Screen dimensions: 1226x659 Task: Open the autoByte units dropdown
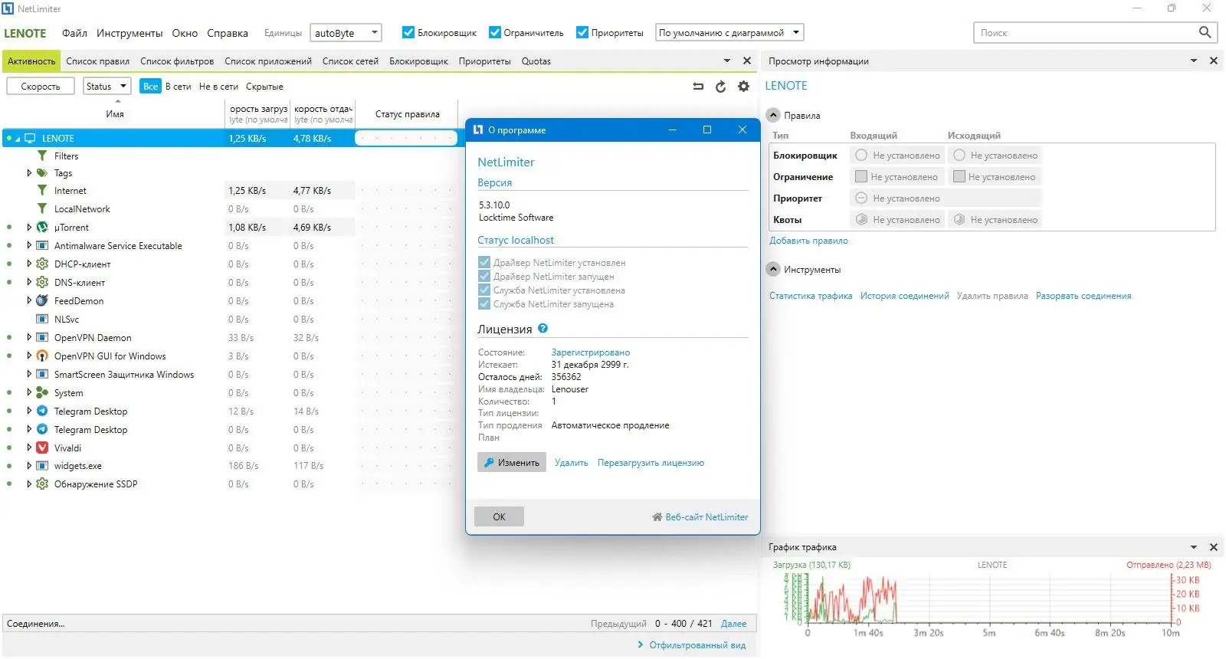tap(346, 33)
